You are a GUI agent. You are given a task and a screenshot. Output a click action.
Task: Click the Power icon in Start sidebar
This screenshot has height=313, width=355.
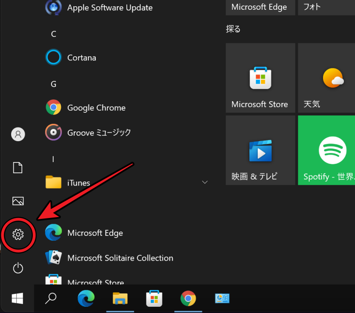point(18,268)
